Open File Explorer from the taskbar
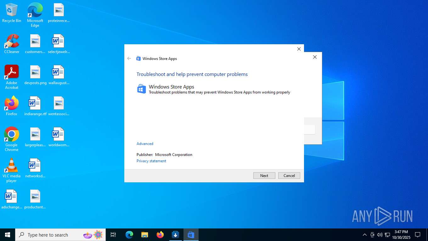This screenshot has height=241, width=428. pos(144,235)
